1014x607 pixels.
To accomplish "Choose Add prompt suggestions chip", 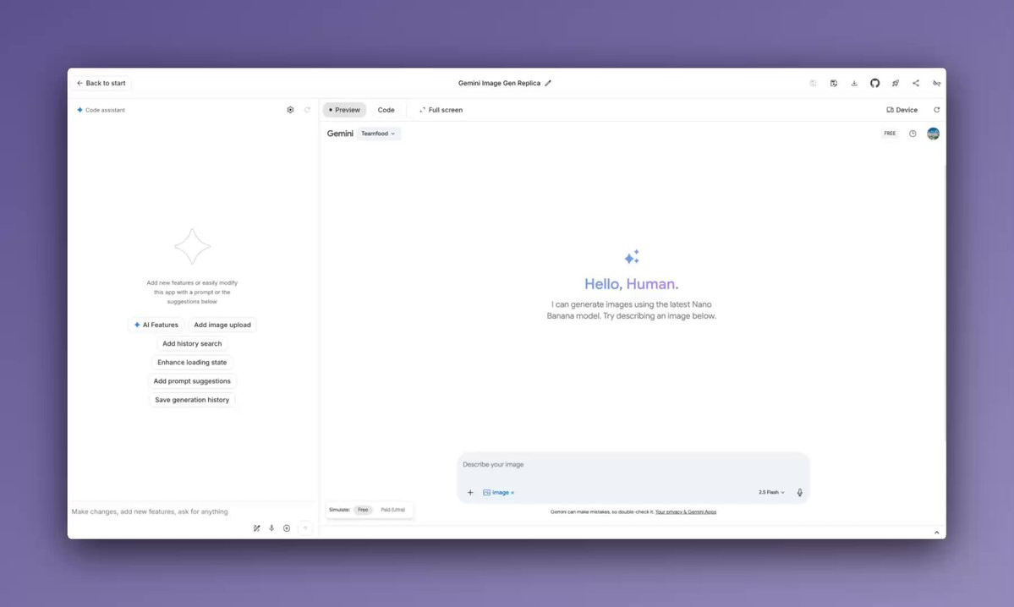I will coord(192,381).
